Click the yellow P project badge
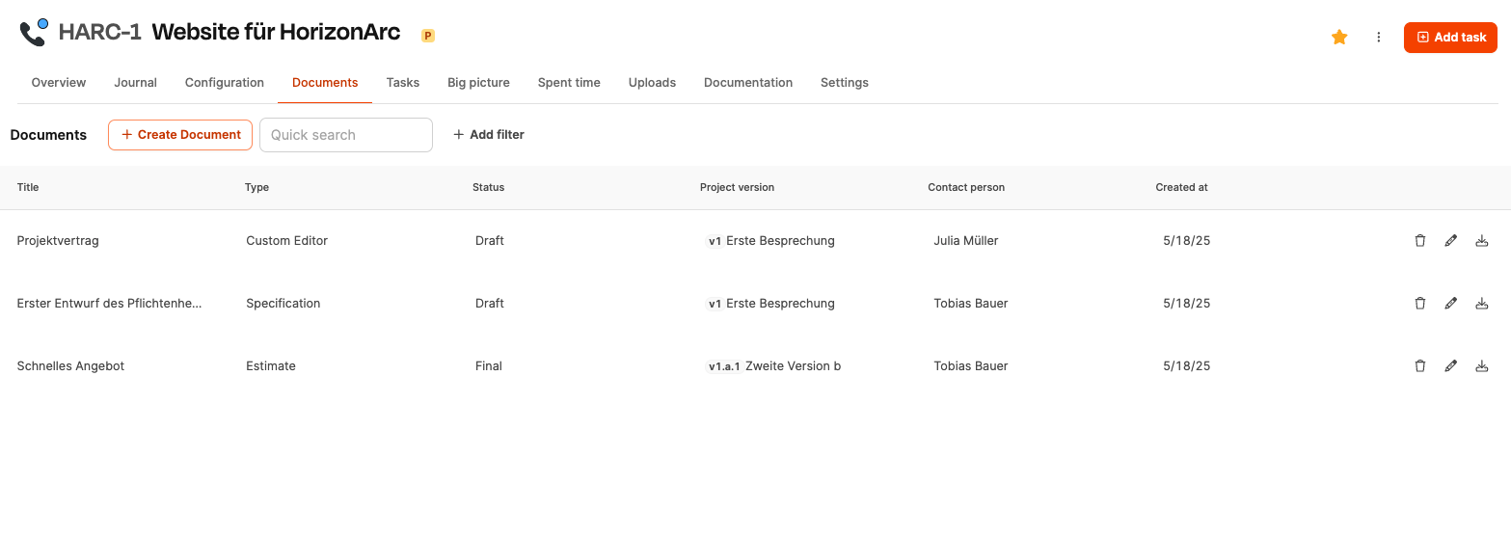Screen dimensions: 1511x537 (428, 36)
